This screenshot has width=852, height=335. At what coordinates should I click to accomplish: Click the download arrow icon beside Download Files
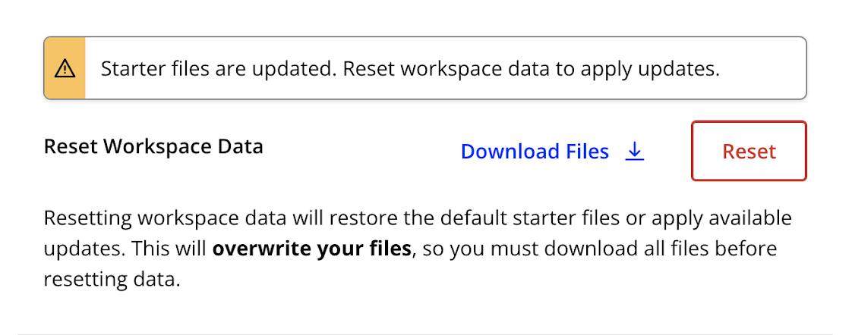634,152
